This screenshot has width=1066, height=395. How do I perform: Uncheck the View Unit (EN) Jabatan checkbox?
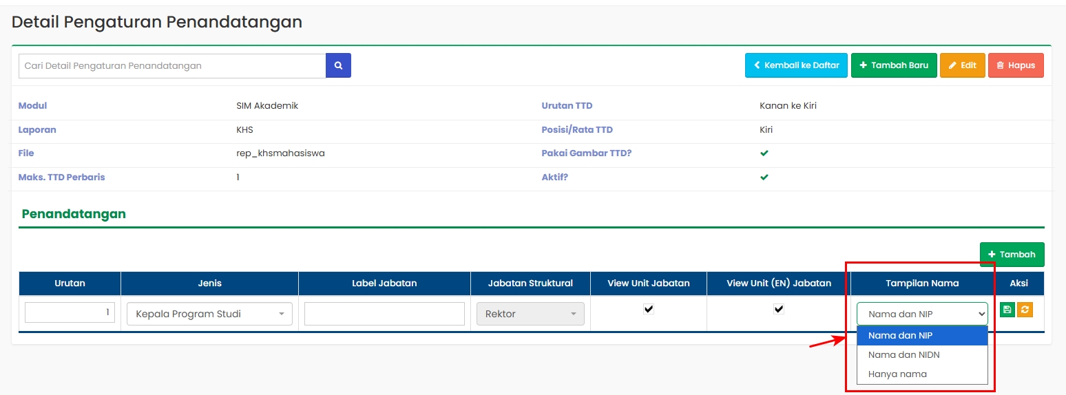pos(779,309)
